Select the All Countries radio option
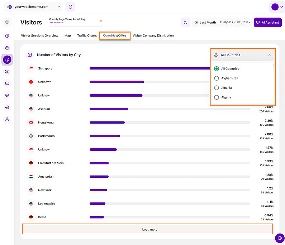Image resolution: width=285 pixels, height=245 pixels. pyautogui.click(x=217, y=69)
